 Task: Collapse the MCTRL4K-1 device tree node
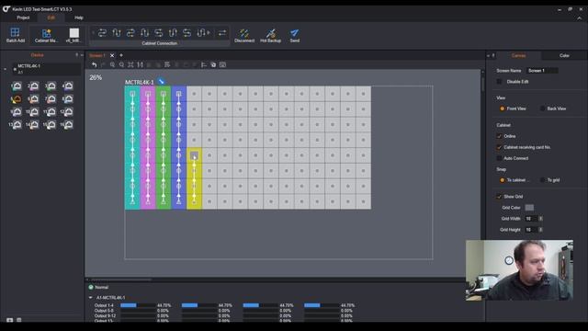tap(6, 69)
